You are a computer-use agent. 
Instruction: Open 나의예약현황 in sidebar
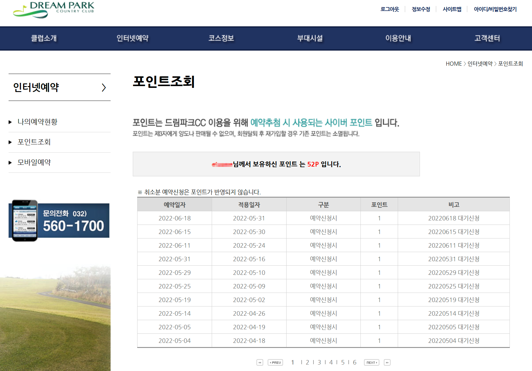point(37,122)
